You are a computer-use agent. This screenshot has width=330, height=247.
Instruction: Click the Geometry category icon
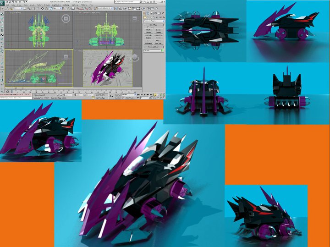[145, 17]
